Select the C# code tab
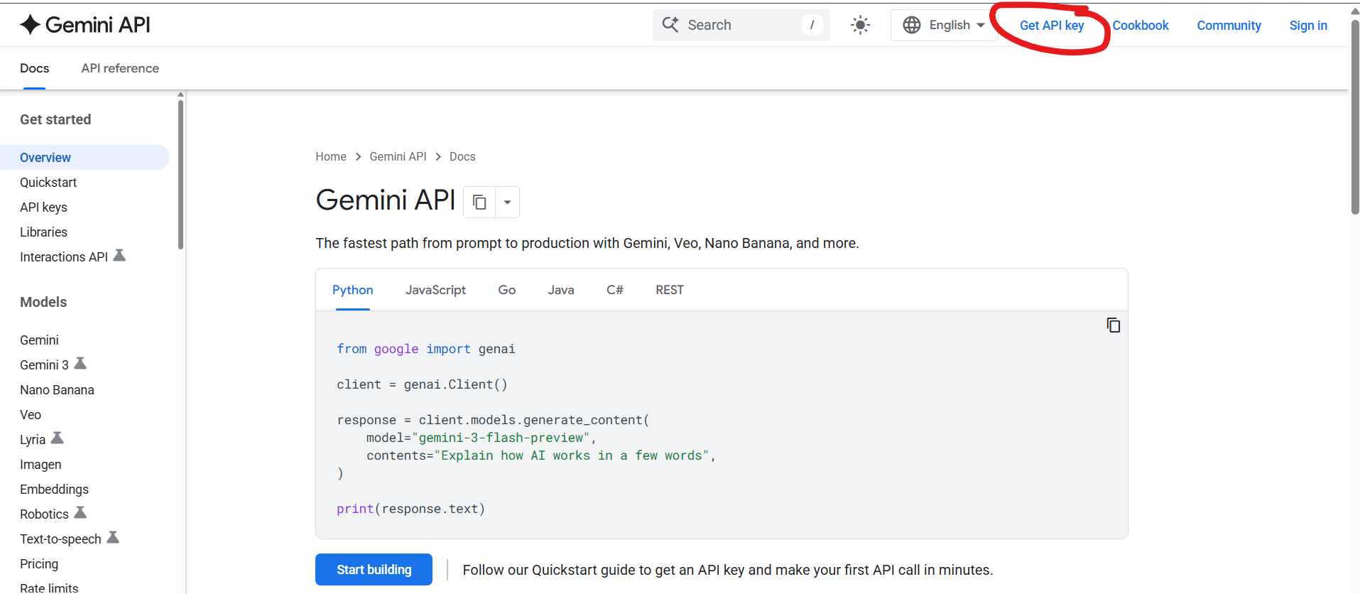 tap(615, 290)
